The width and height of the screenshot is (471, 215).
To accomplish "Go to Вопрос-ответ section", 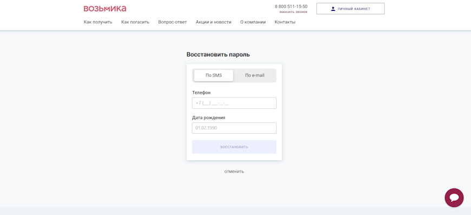I will (x=172, y=22).
